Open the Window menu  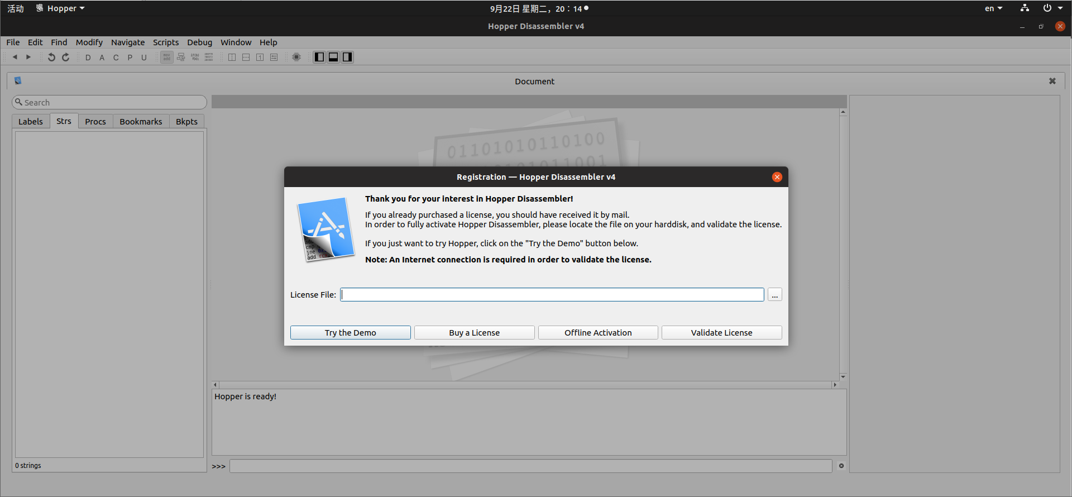coord(236,42)
